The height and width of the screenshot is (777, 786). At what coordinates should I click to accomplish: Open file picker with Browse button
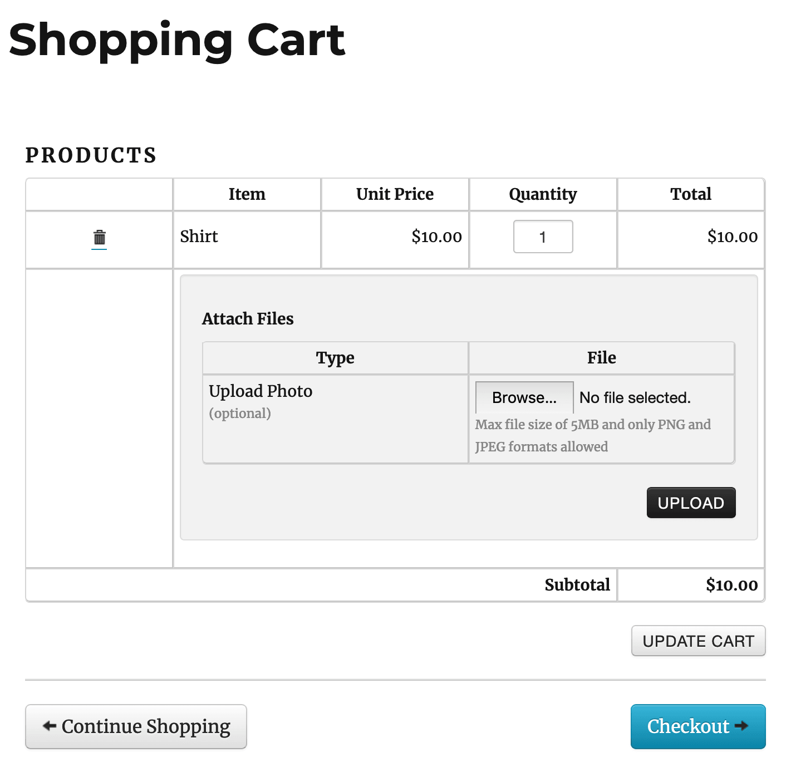click(524, 397)
